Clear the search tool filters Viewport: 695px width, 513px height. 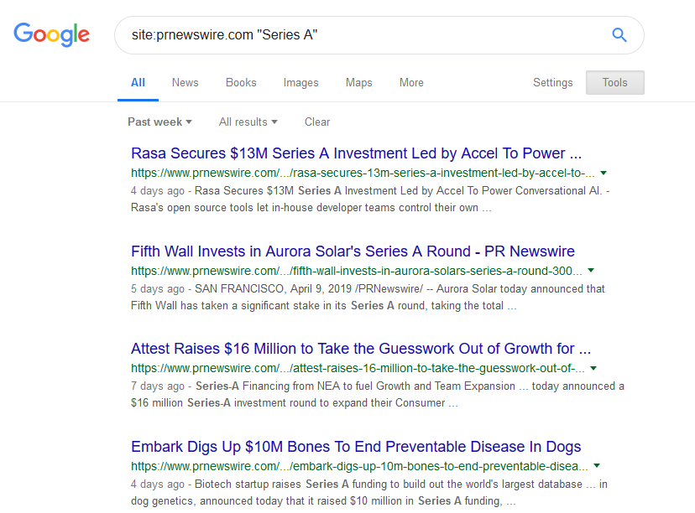pos(317,122)
